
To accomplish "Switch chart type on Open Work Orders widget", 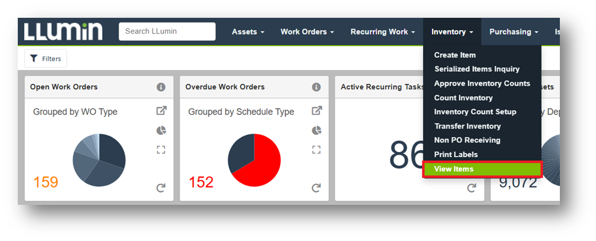I will 161,130.
